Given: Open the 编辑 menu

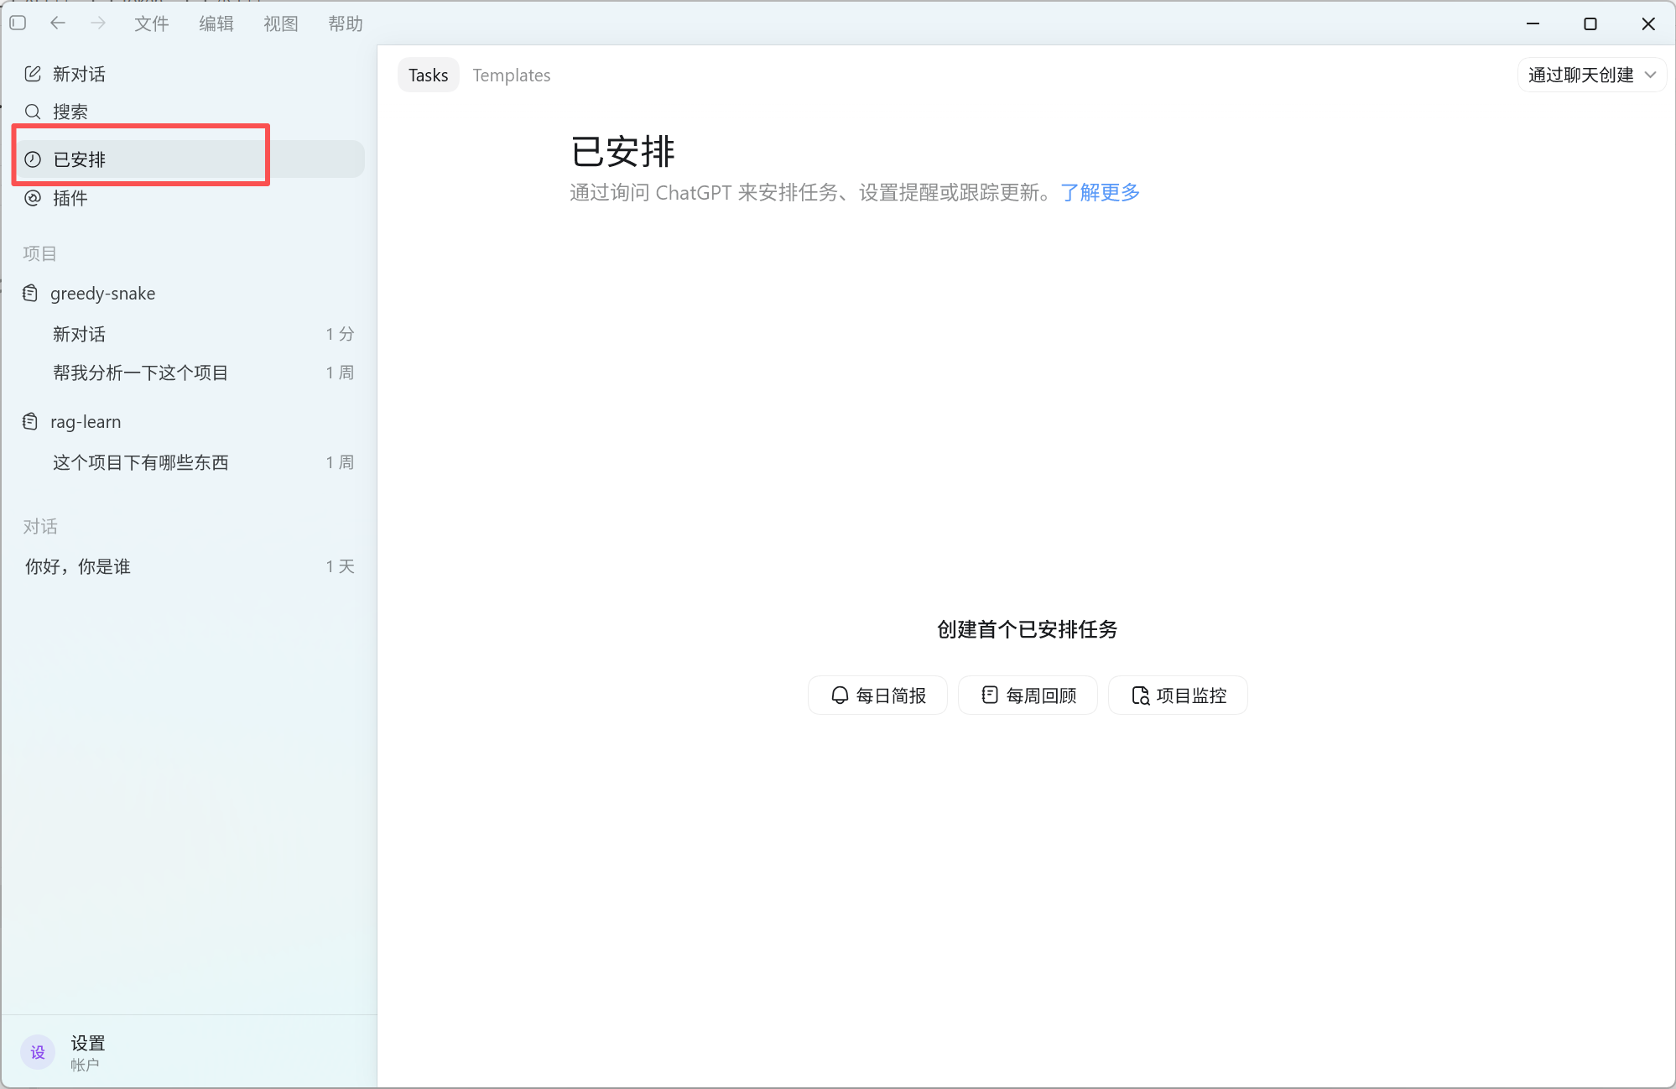Looking at the screenshot, I should (216, 23).
